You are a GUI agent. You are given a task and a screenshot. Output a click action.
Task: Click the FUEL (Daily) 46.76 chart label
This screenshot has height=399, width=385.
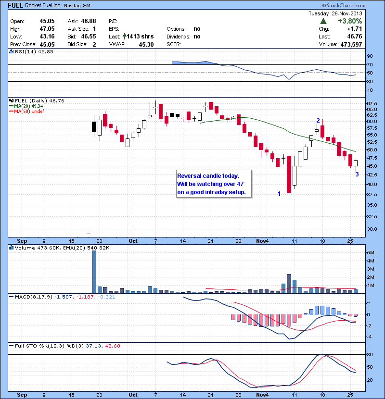[x=39, y=101]
